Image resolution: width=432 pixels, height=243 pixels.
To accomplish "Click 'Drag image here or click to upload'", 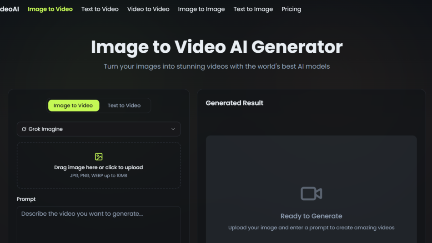I will tap(99, 167).
